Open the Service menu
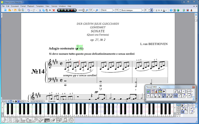This screenshot has height=124, width=199. click(x=54, y=6)
